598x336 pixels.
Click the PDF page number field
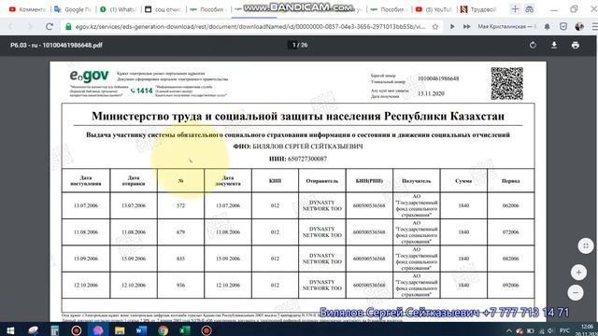[x=293, y=45]
